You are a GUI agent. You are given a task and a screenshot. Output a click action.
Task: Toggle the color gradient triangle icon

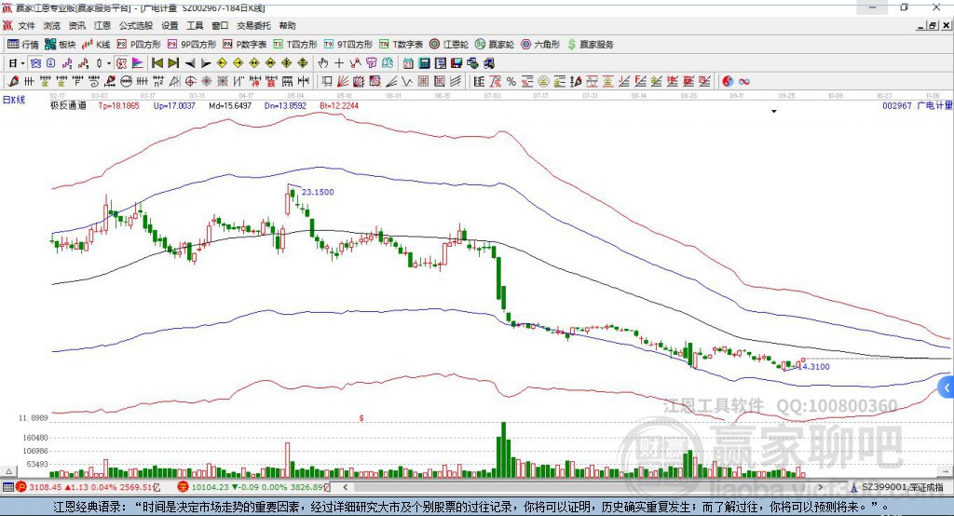[138, 63]
